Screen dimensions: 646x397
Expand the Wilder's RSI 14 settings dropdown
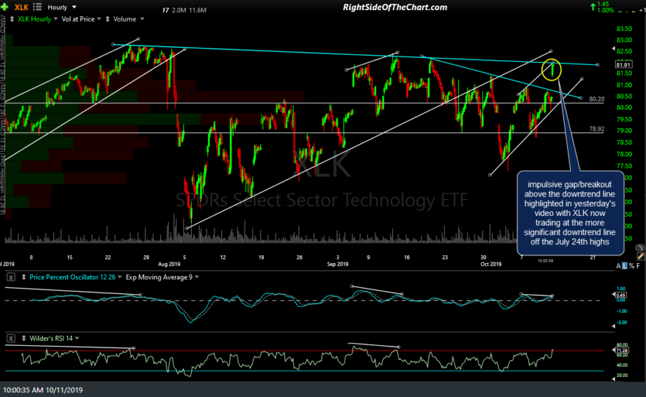coord(76,338)
